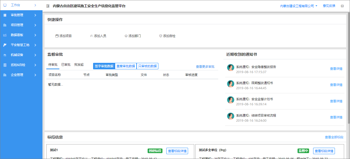Switch to the 已审批 tab
Viewport: 350px width, 159px height.
(66, 65)
